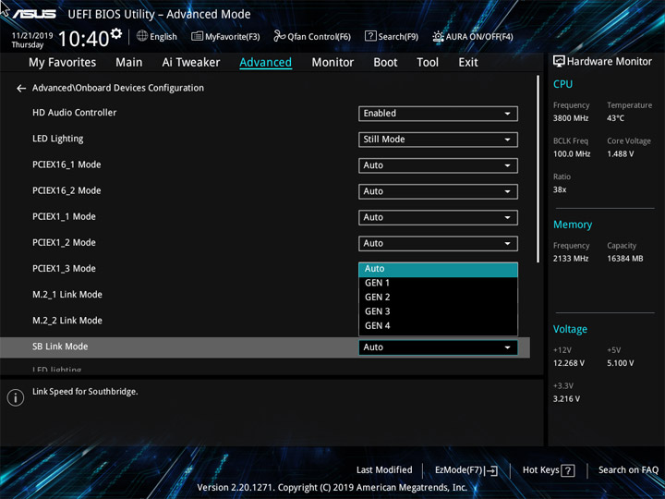Viewport: 665px width, 499px height.
Task: Open HD Audio Controller dropdown
Action: [x=438, y=114]
